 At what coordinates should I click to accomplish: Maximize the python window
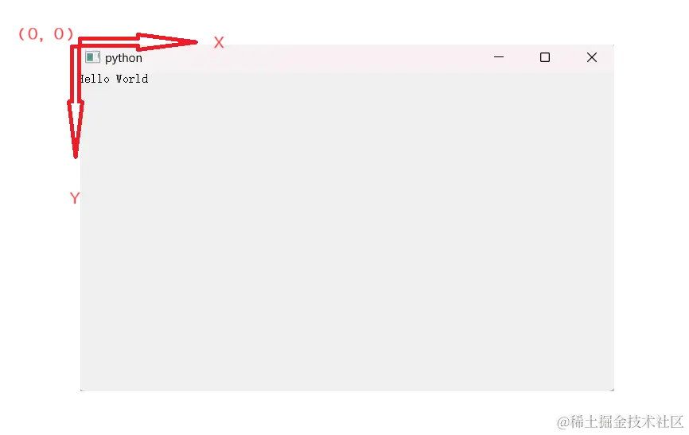(x=545, y=57)
